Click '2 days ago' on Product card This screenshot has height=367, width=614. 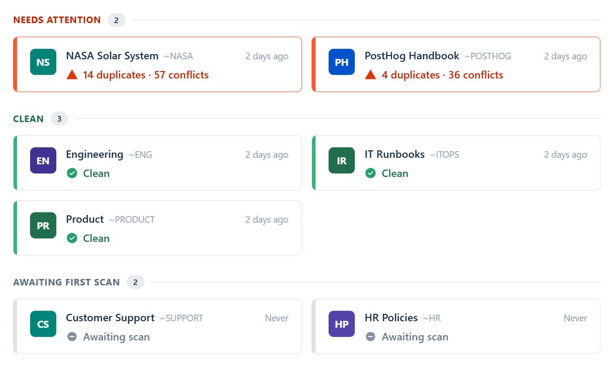[267, 220]
